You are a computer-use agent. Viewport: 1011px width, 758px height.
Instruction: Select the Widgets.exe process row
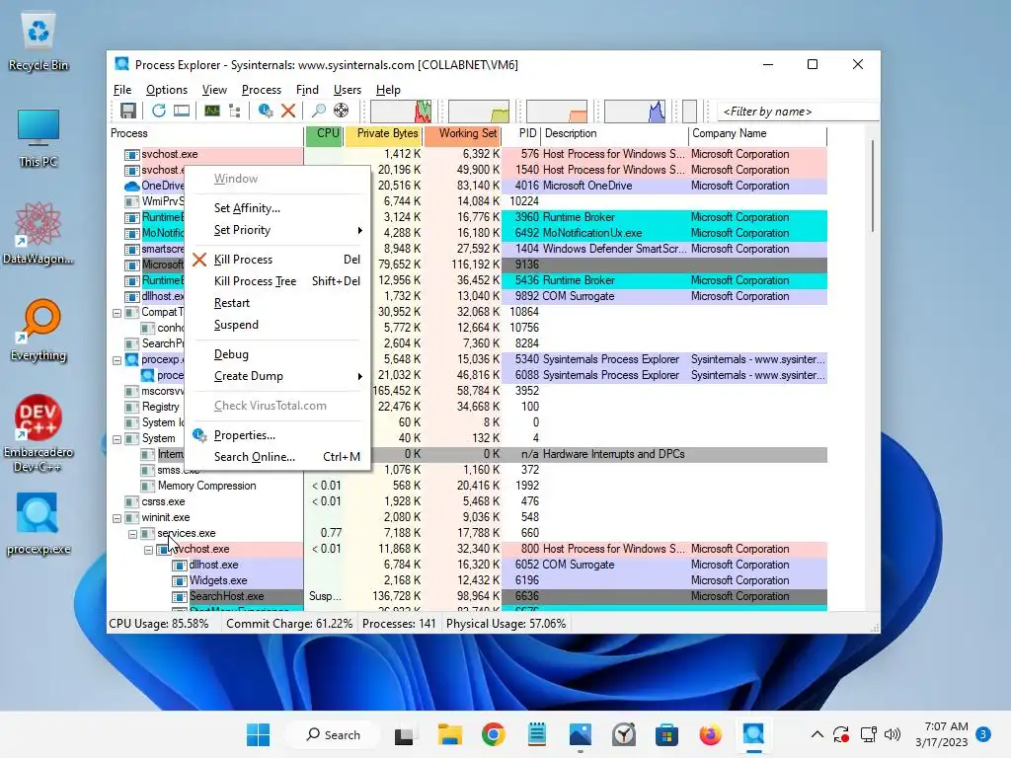coord(467,580)
